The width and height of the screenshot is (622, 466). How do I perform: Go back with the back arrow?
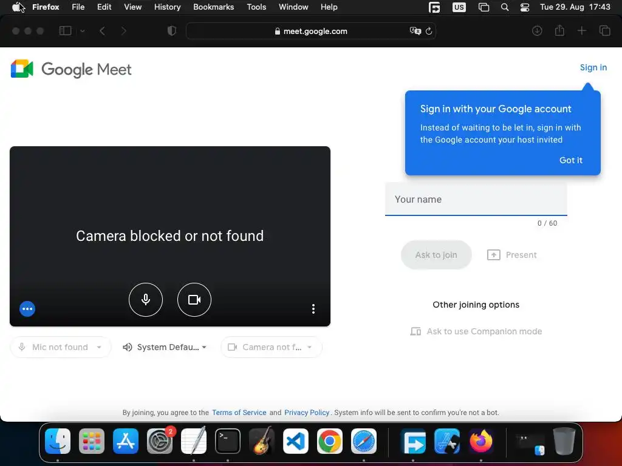point(102,31)
